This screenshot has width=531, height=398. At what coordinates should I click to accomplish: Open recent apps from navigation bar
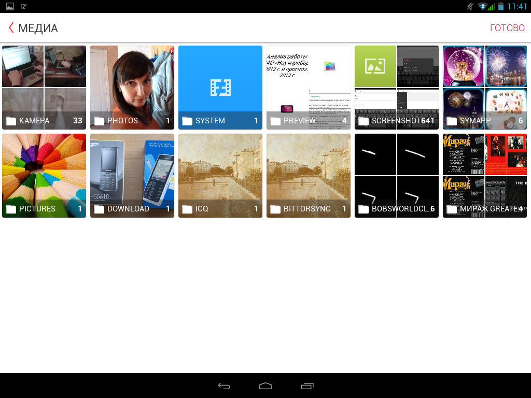307,386
